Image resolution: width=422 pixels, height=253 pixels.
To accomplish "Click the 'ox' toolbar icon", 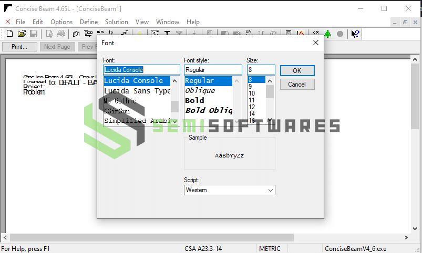I will click(x=316, y=33).
